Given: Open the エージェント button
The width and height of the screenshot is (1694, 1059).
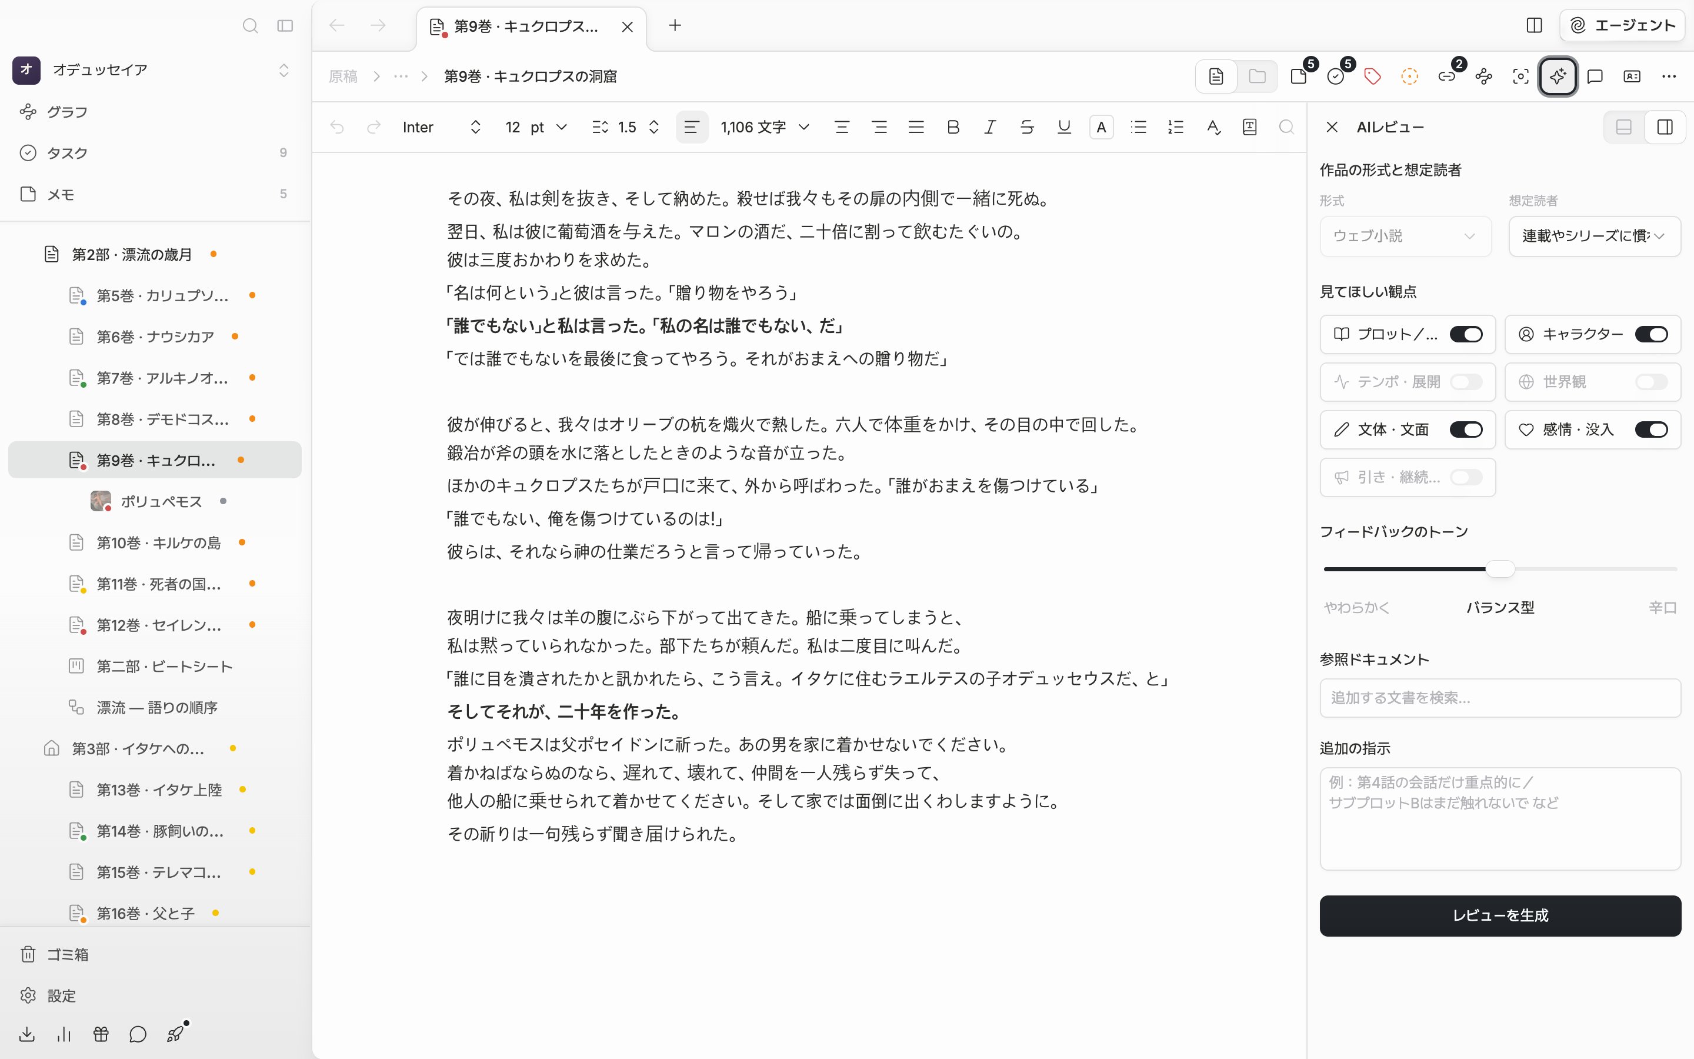Looking at the screenshot, I should (x=1623, y=26).
